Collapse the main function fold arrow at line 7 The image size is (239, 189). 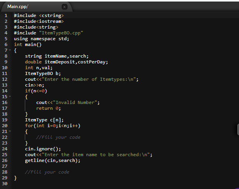pos(10,50)
